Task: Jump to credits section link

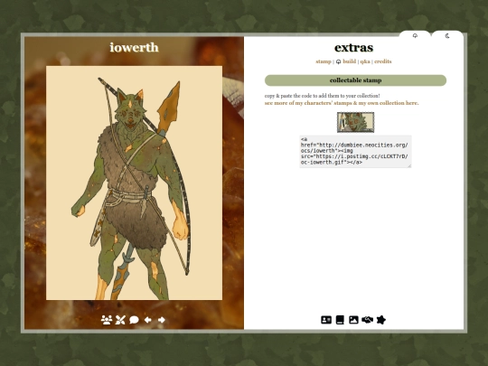Action: 383,61
